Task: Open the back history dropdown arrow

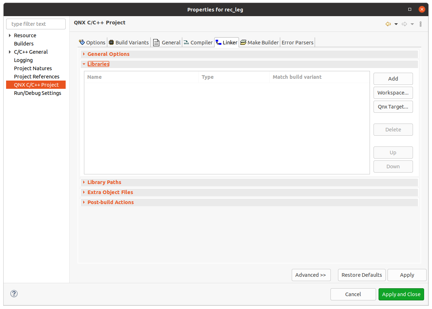Action: [x=396, y=24]
